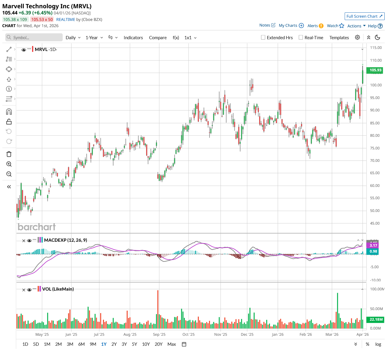Select the 3M time range

coord(70,344)
